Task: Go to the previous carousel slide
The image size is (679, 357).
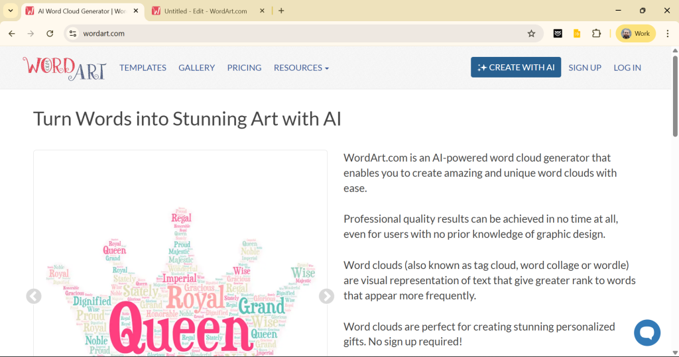Action: 34,296
